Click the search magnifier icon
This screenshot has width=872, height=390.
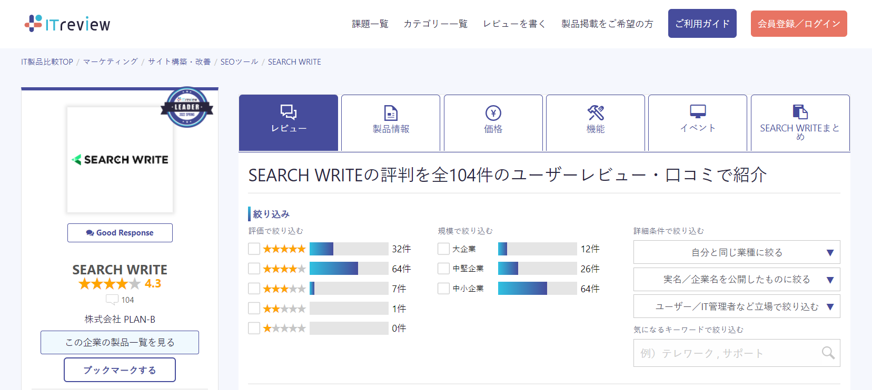click(x=828, y=353)
